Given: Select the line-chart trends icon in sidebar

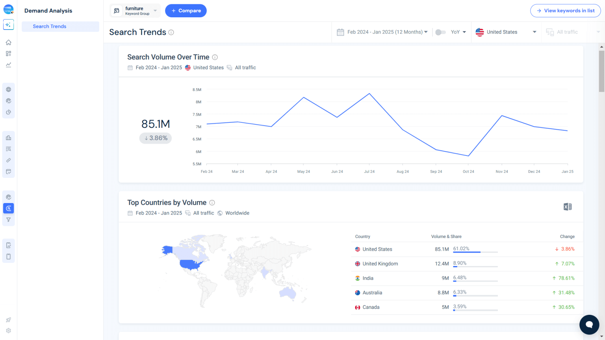Looking at the screenshot, I should [x=8, y=65].
